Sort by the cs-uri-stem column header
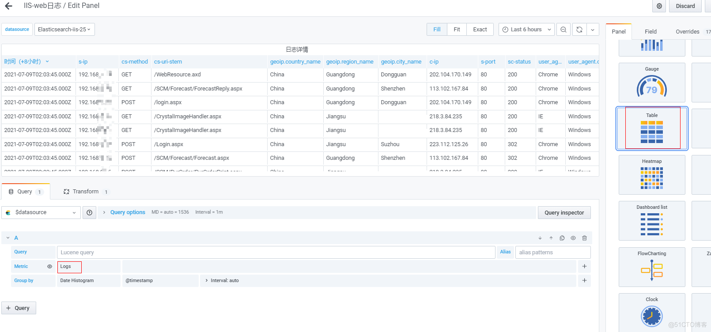This screenshot has width=711, height=332. click(168, 62)
